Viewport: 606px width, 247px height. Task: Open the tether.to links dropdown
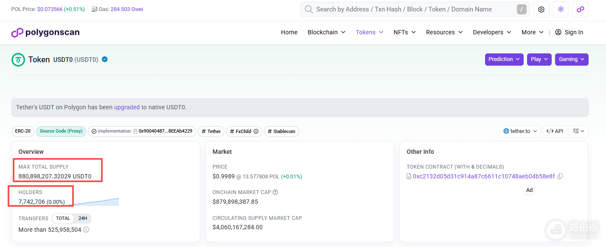[x=520, y=131]
